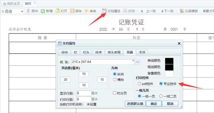Click the 分录模板 toolbar label
Image resolution: width=214 pixels, height=113 pixels.
tap(191, 11)
